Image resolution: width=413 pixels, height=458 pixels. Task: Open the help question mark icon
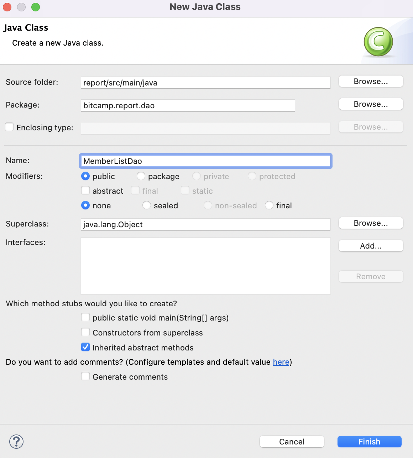16,442
